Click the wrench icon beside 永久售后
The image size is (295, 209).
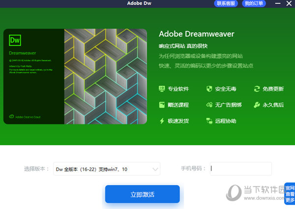(x=257, y=105)
